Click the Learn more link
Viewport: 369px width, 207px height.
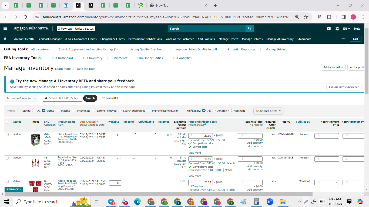[x=63, y=69]
